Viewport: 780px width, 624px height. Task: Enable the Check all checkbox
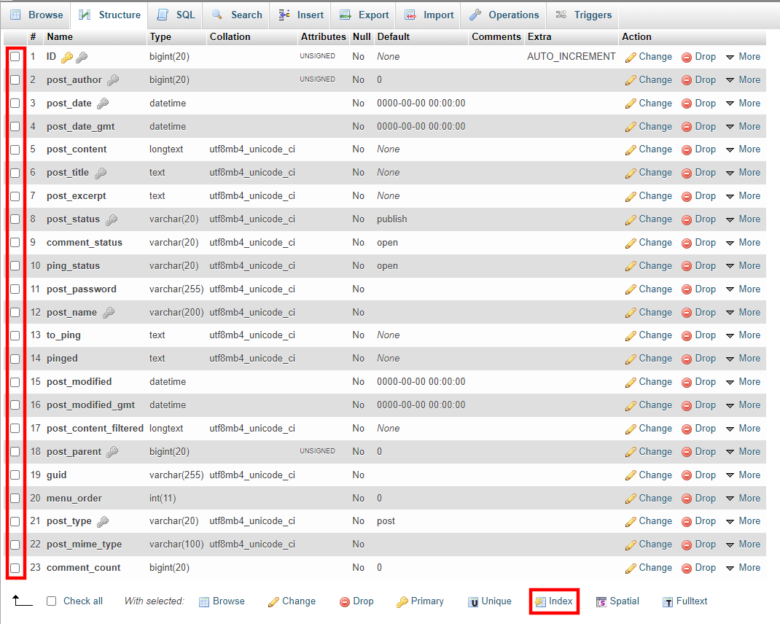tap(51, 601)
